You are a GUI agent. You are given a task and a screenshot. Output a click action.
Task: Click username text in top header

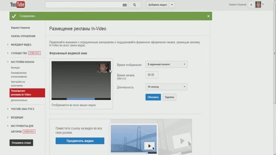point(238,5)
